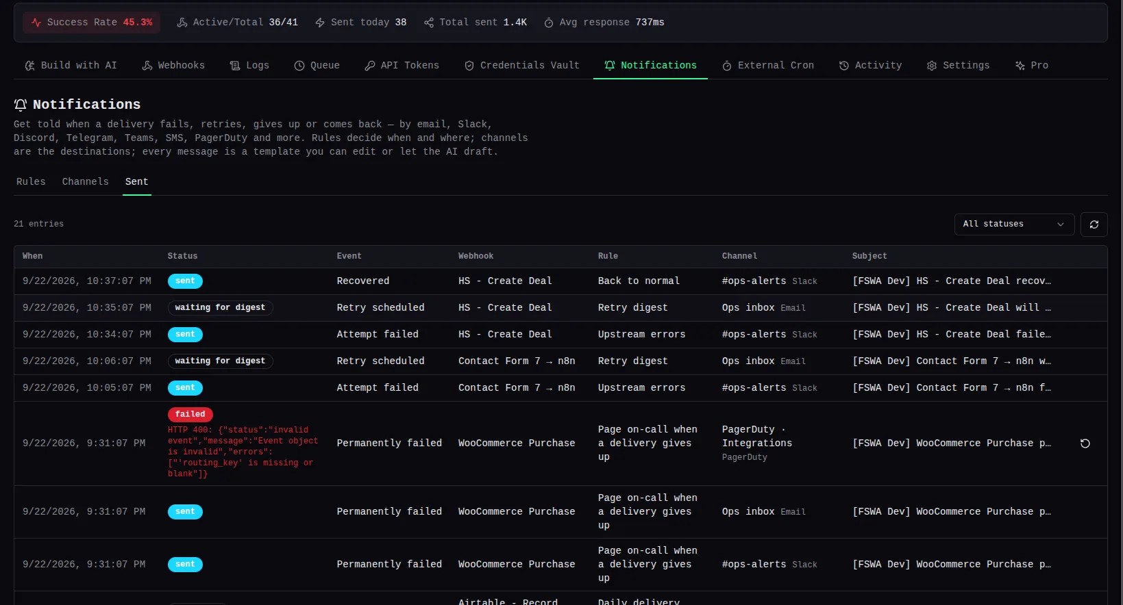The height and width of the screenshot is (605, 1123).
Task: Click the 9/22/2026, 10:34:07 PM timestamp
Action: pos(87,335)
